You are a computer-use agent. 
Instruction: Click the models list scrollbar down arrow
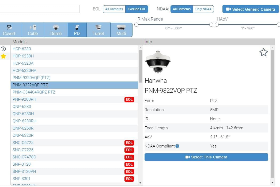pyautogui.click(x=140, y=183)
